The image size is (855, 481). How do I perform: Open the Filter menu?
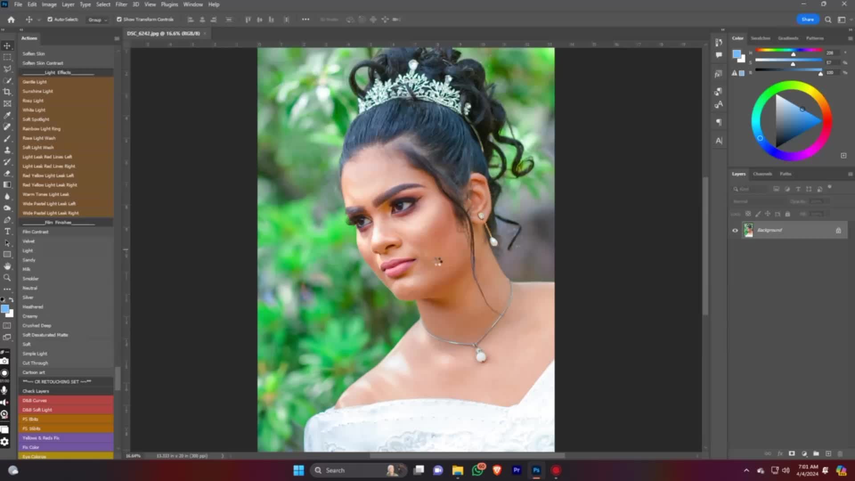[121, 4]
